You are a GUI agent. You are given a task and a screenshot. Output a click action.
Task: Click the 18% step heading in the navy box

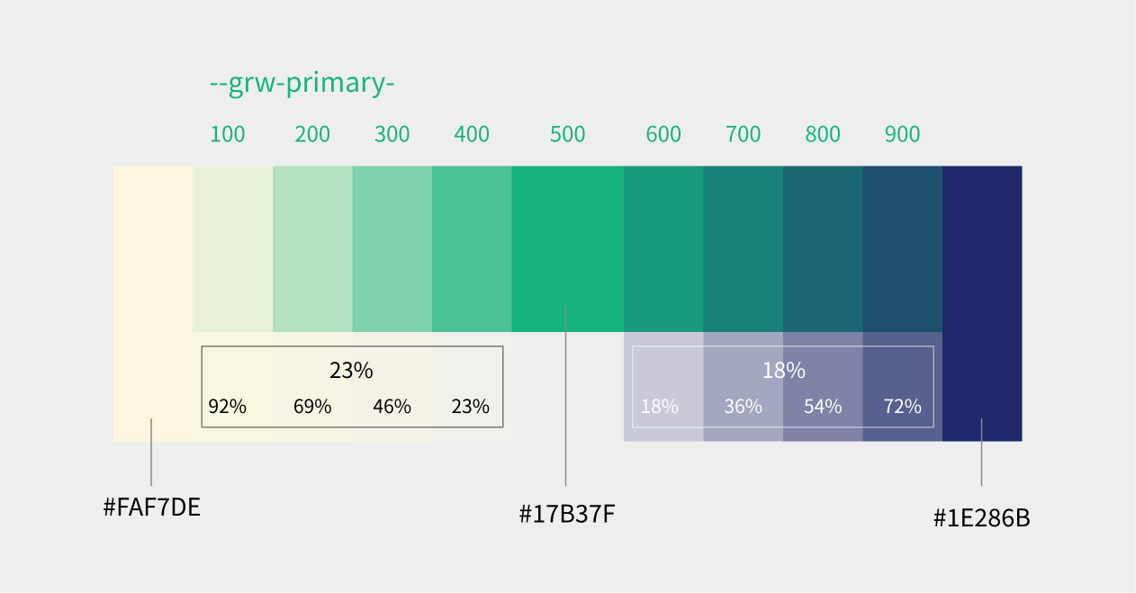point(783,371)
